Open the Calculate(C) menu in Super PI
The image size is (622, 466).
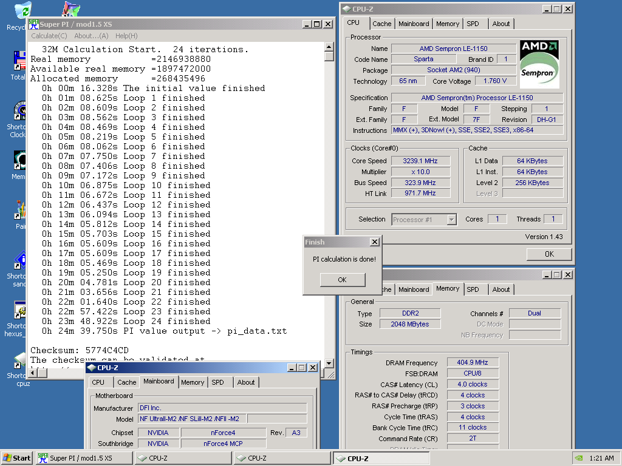pyautogui.click(x=49, y=36)
